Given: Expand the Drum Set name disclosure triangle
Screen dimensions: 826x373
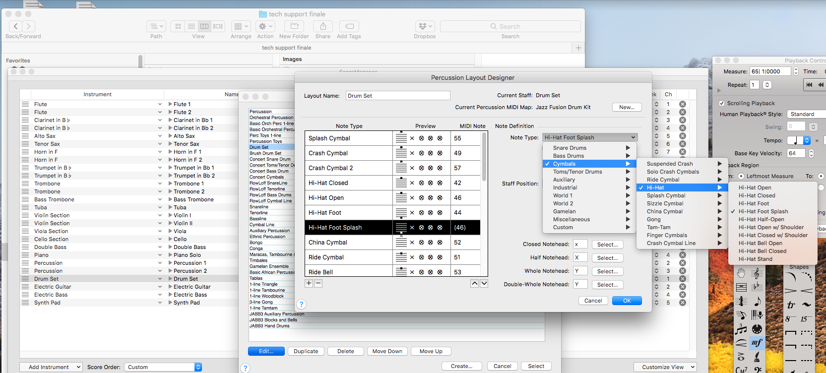Looking at the screenshot, I should point(170,279).
